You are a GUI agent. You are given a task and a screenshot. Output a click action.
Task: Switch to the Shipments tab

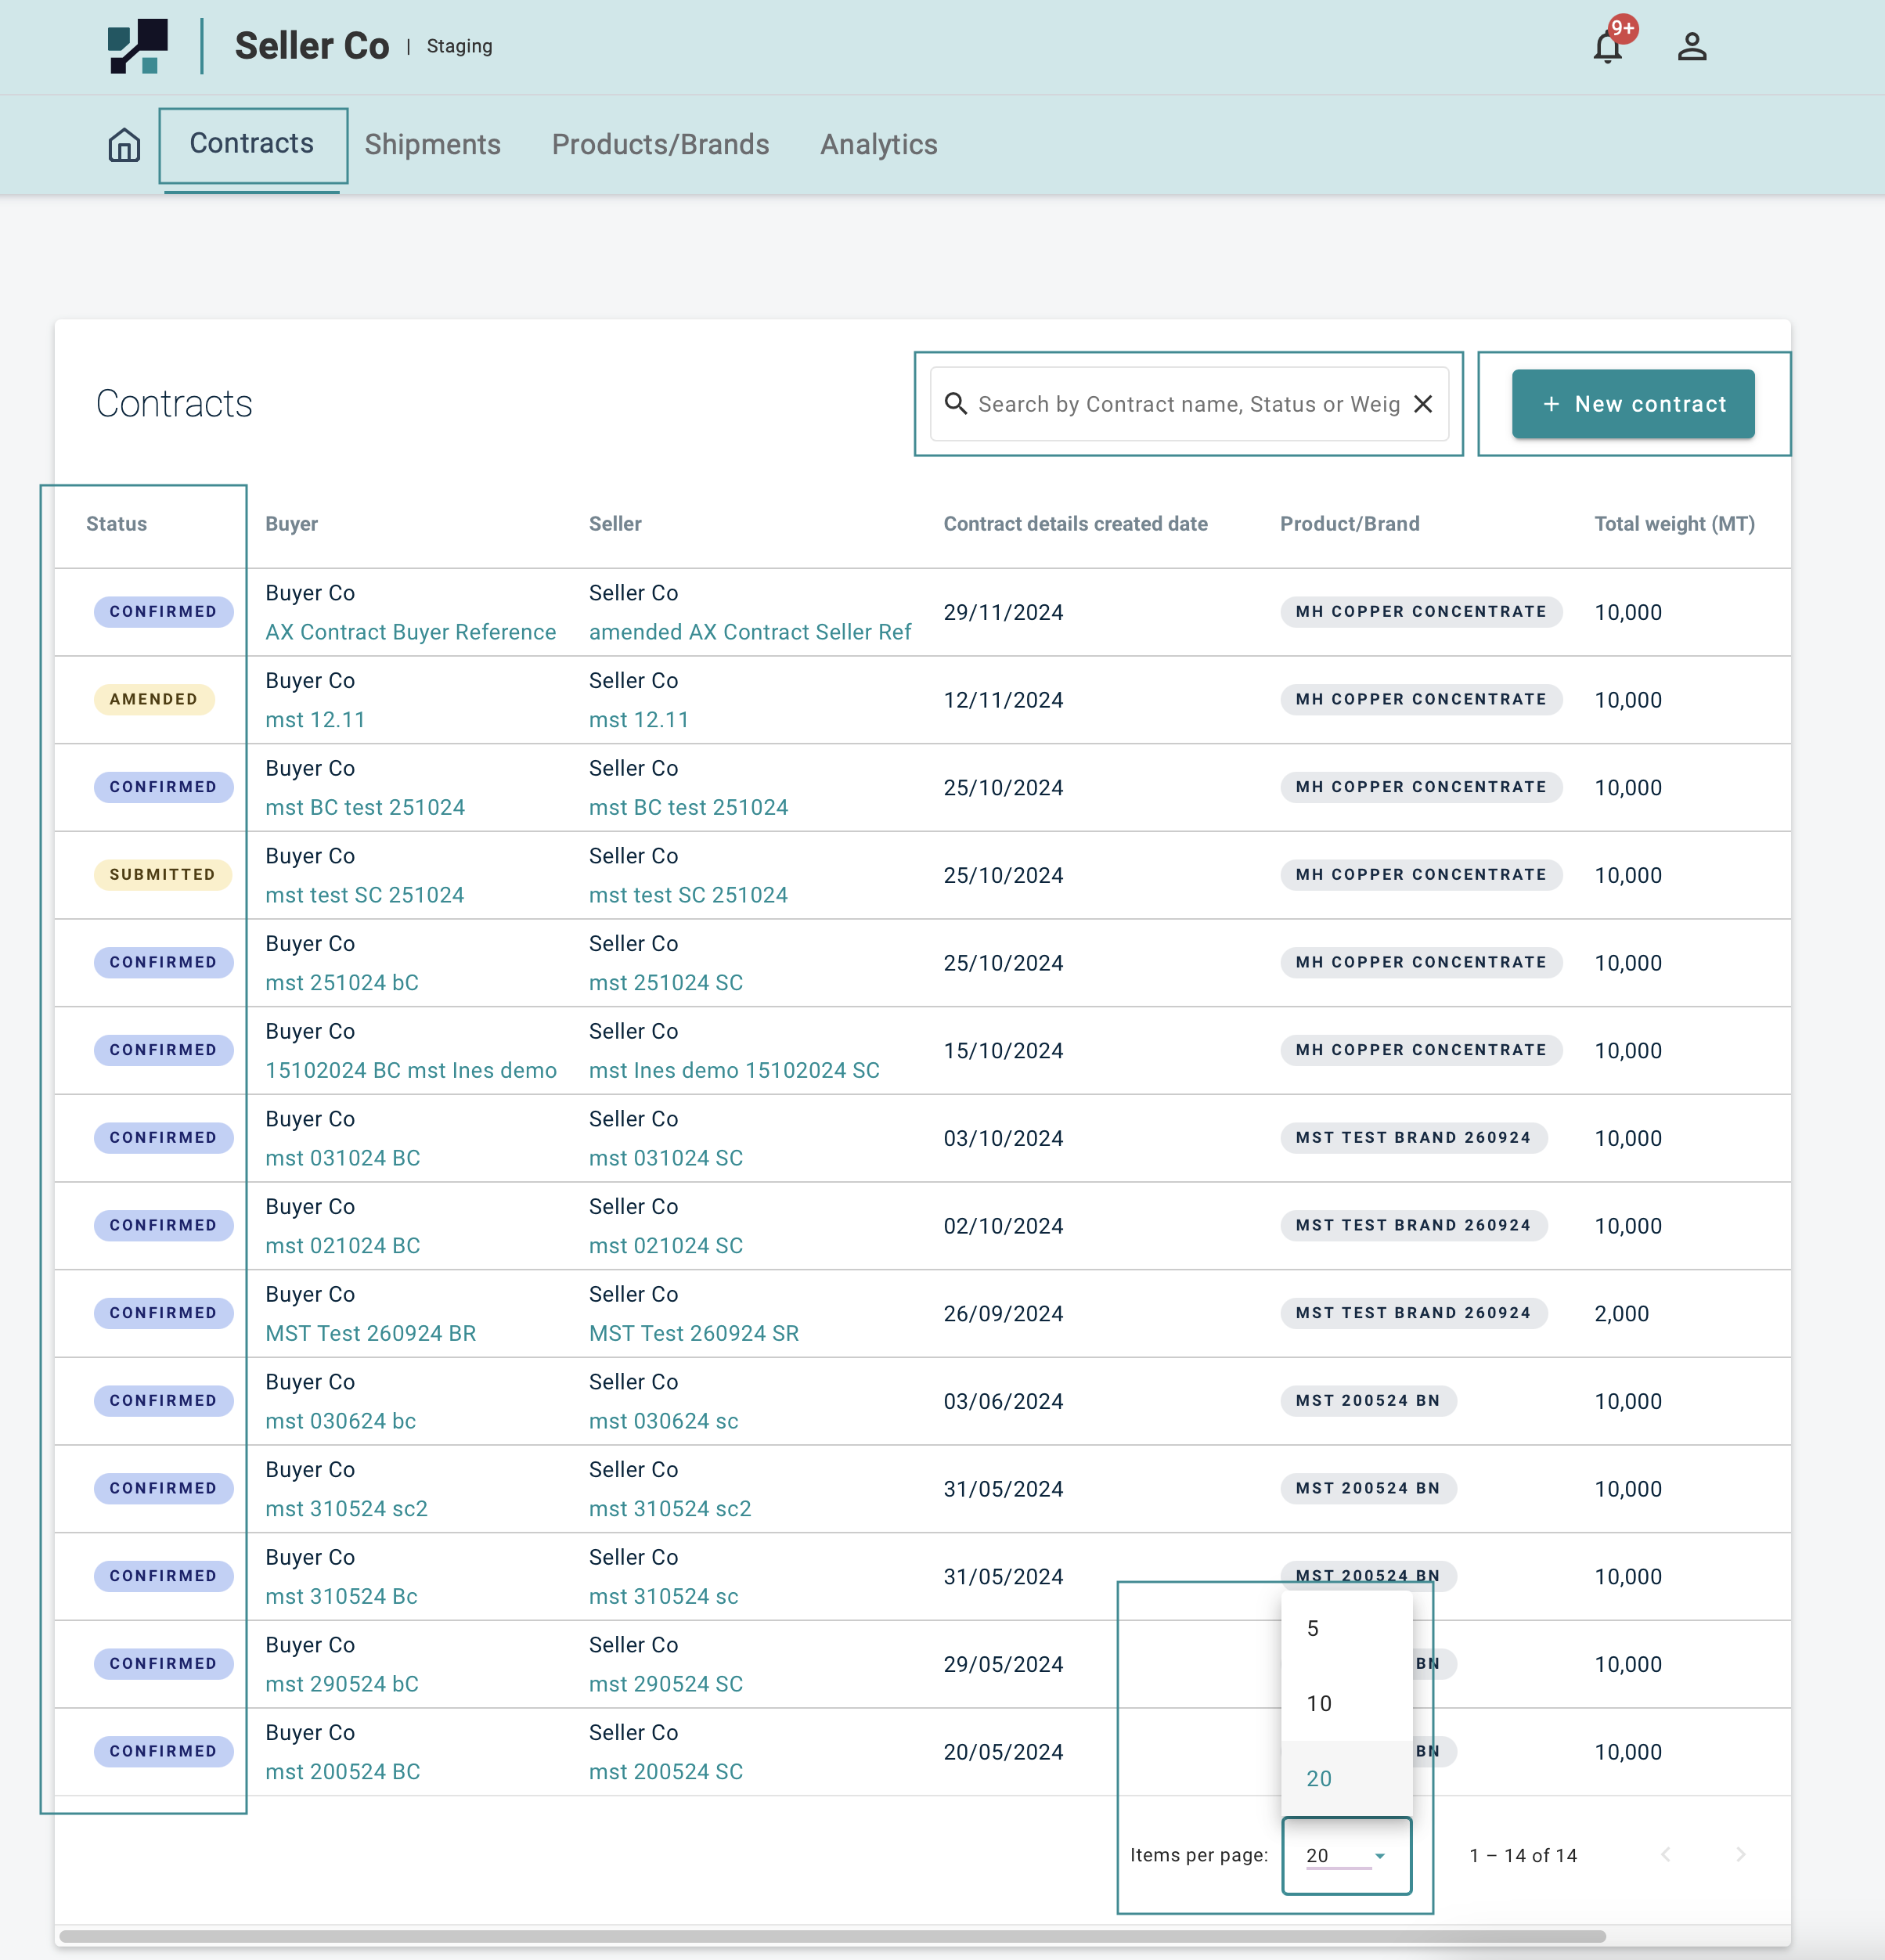tap(432, 145)
